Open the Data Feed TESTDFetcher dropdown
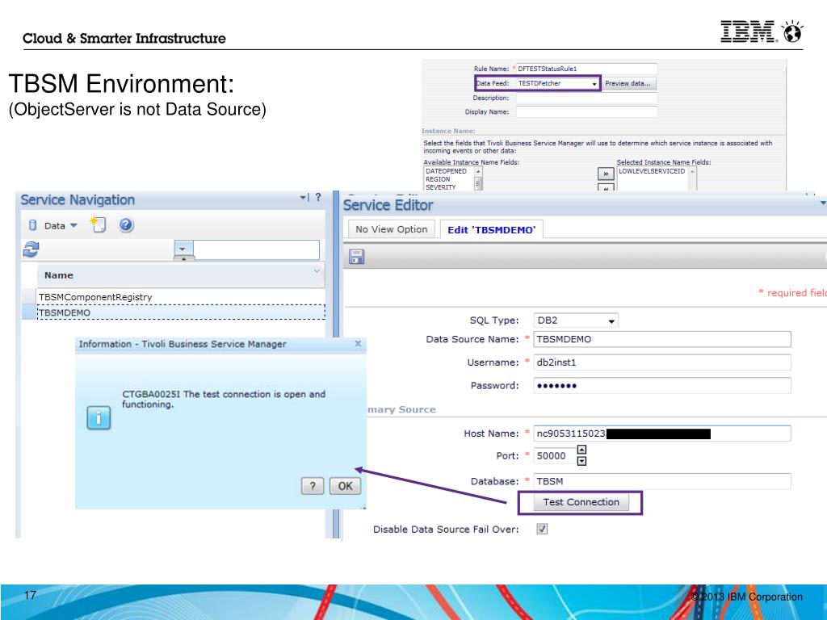Image resolution: width=827 pixels, height=620 pixels. coord(558,83)
